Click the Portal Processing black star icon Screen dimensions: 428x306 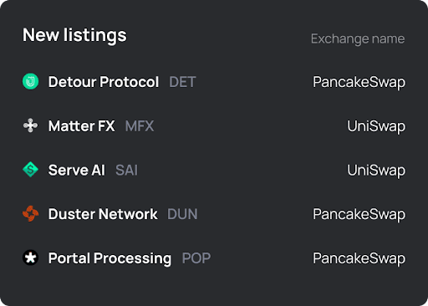30,258
